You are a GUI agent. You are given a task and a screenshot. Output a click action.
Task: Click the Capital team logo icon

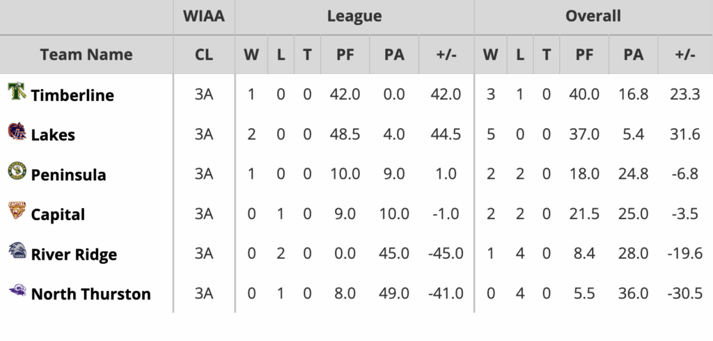pyautogui.click(x=17, y=212)
